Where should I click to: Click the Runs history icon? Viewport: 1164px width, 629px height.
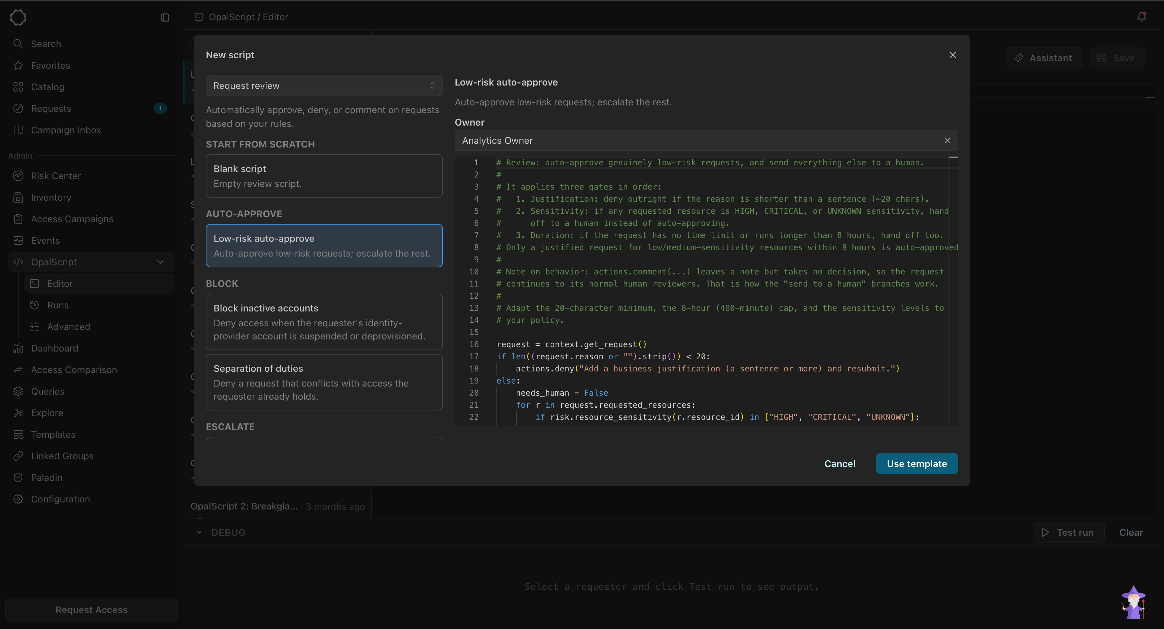[x=34, y=305]
